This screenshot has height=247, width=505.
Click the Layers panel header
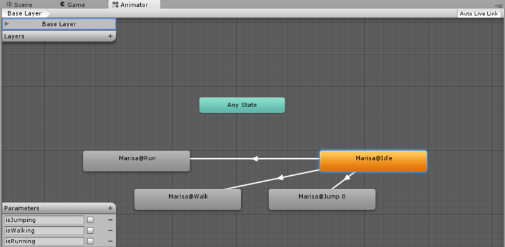(x=59, y=37)
